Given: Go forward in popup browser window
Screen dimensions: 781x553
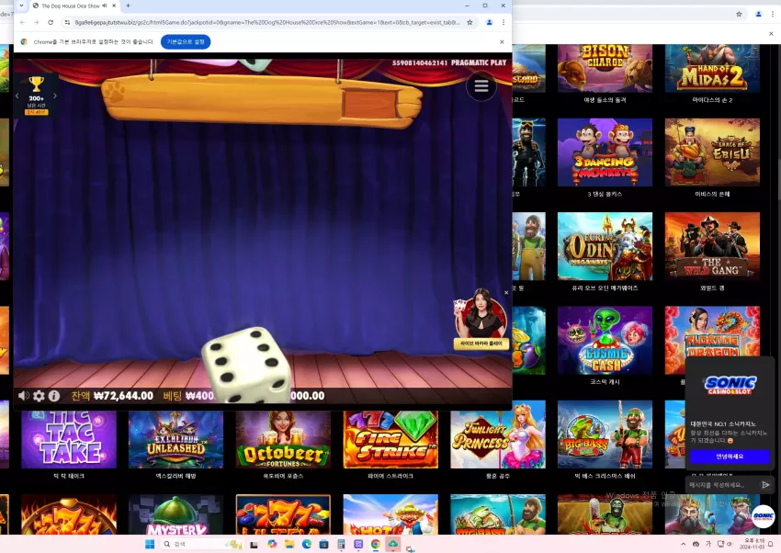Looking at the screenshot, I should coord(37,22).
